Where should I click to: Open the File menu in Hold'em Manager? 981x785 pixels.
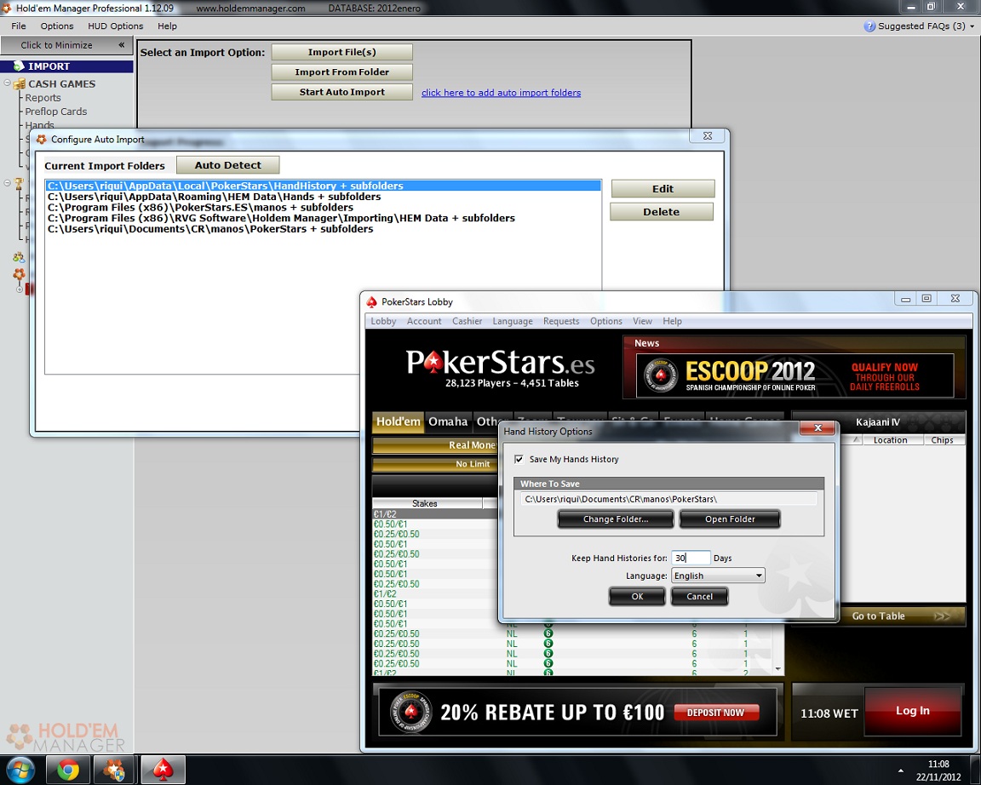tap(19, 26)
